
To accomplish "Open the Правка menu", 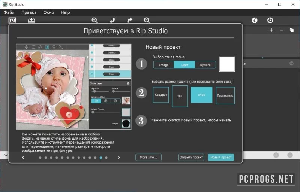I will 29,12.
